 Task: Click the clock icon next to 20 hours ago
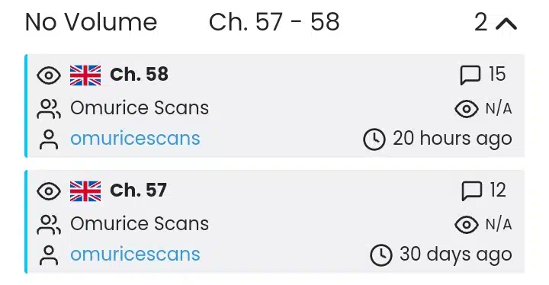[x=374, y=139]
